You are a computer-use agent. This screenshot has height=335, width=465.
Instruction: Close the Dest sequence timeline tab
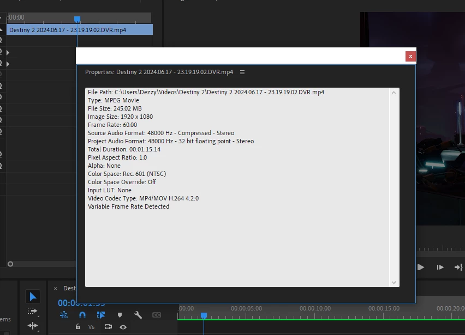[56, 289]
